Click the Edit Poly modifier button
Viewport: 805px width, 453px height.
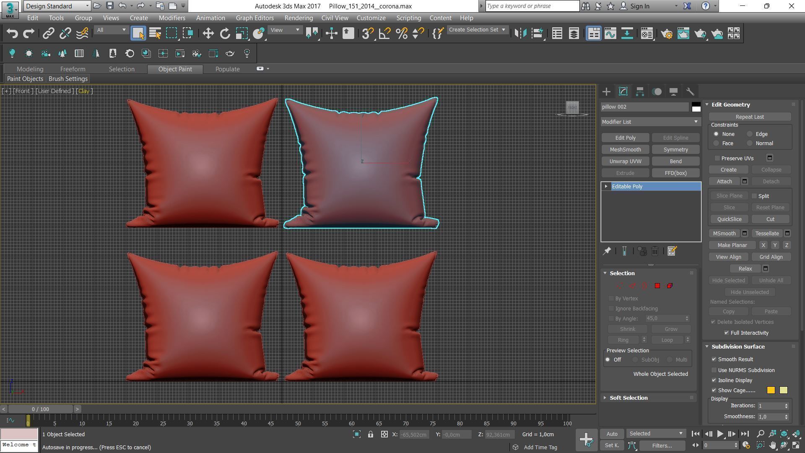point(625,138)
